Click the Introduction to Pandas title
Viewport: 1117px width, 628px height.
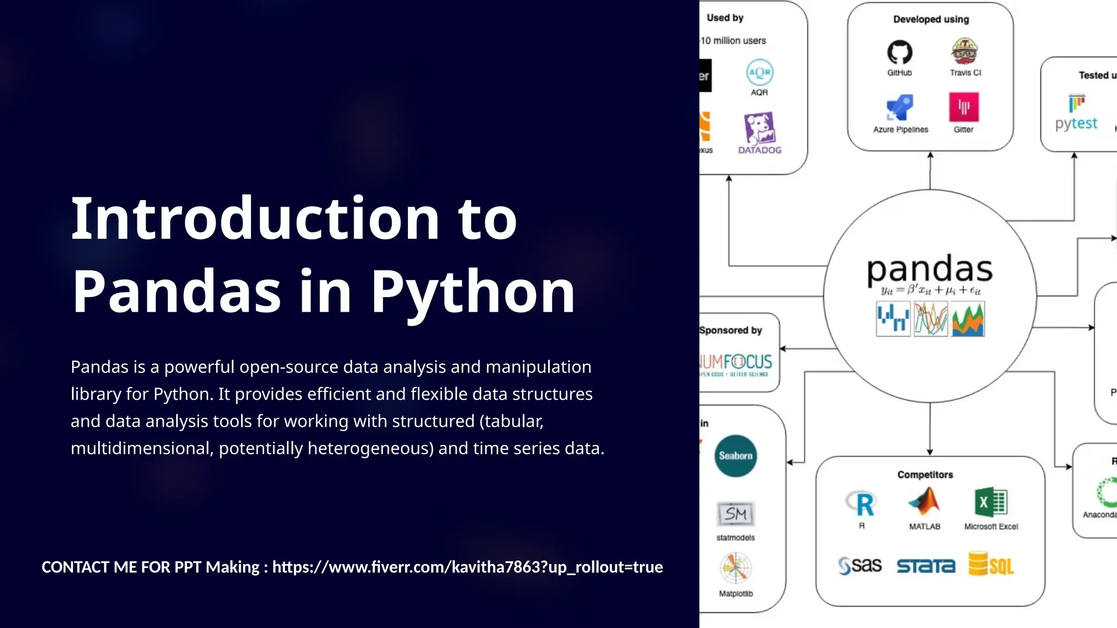pyautogui.click(x=322, y=254)
